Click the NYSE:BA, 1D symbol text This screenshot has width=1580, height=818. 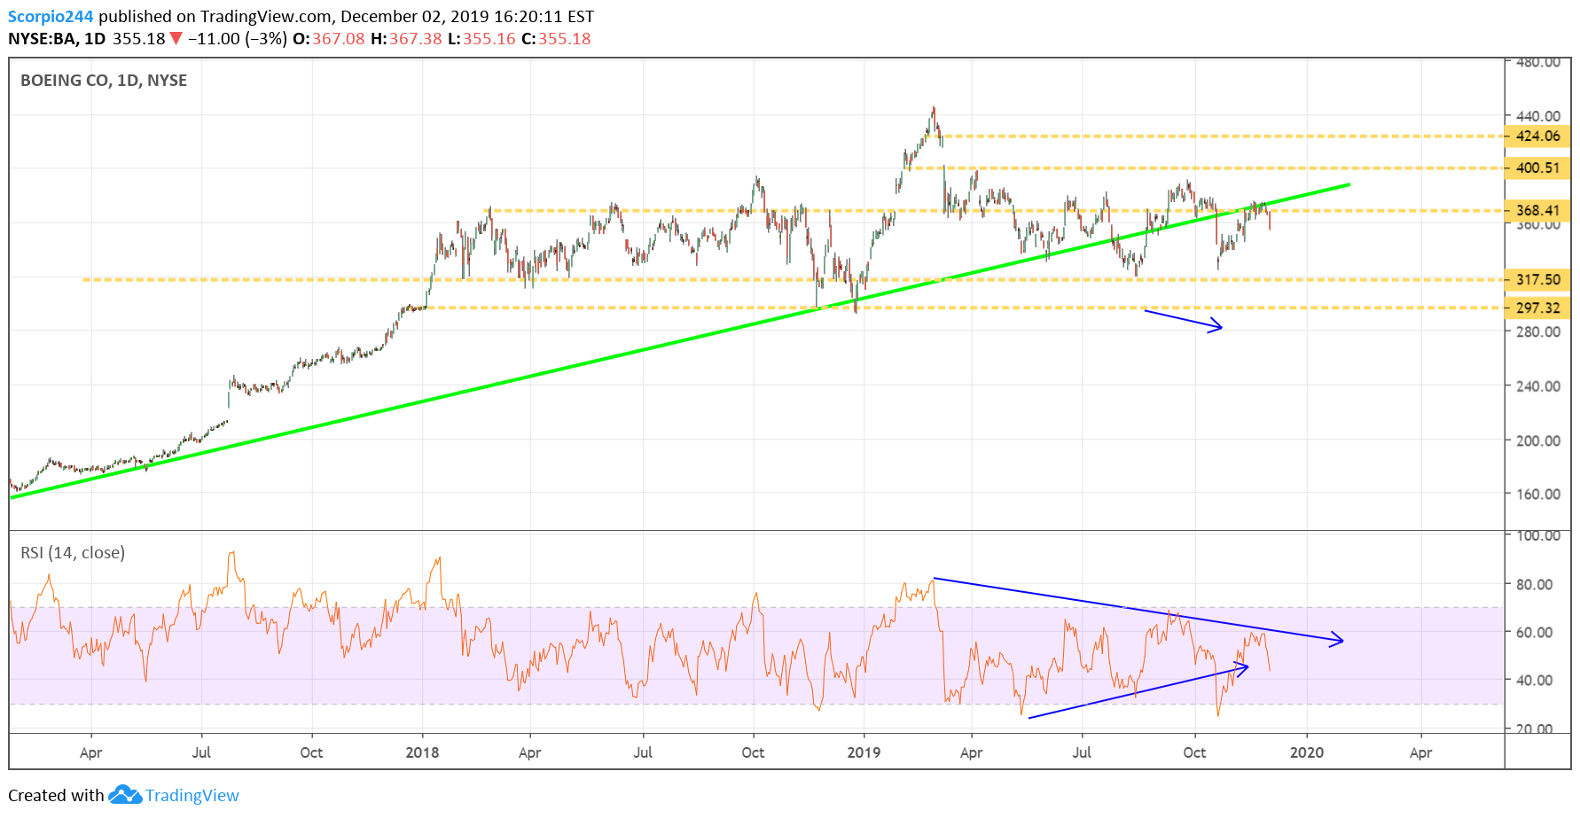pos(57,39)
